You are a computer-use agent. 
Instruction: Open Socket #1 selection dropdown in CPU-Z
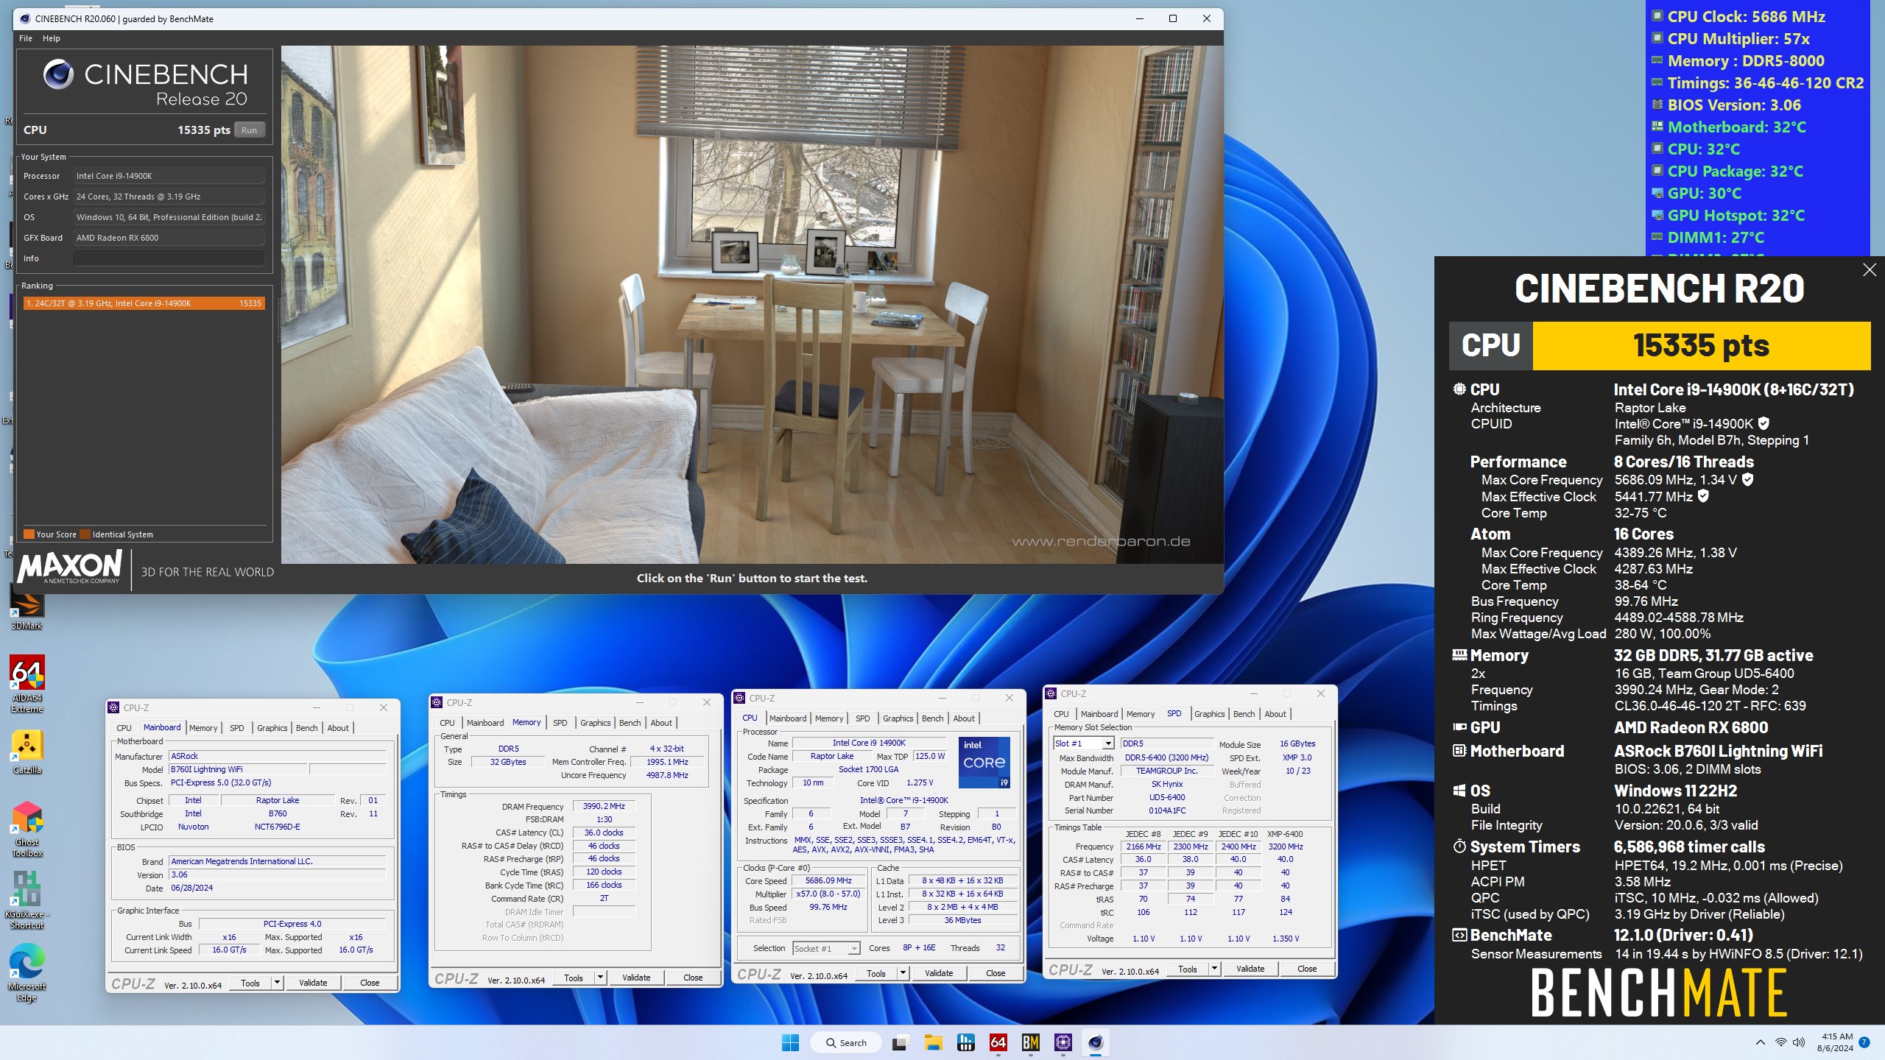[x=854, y=949]
